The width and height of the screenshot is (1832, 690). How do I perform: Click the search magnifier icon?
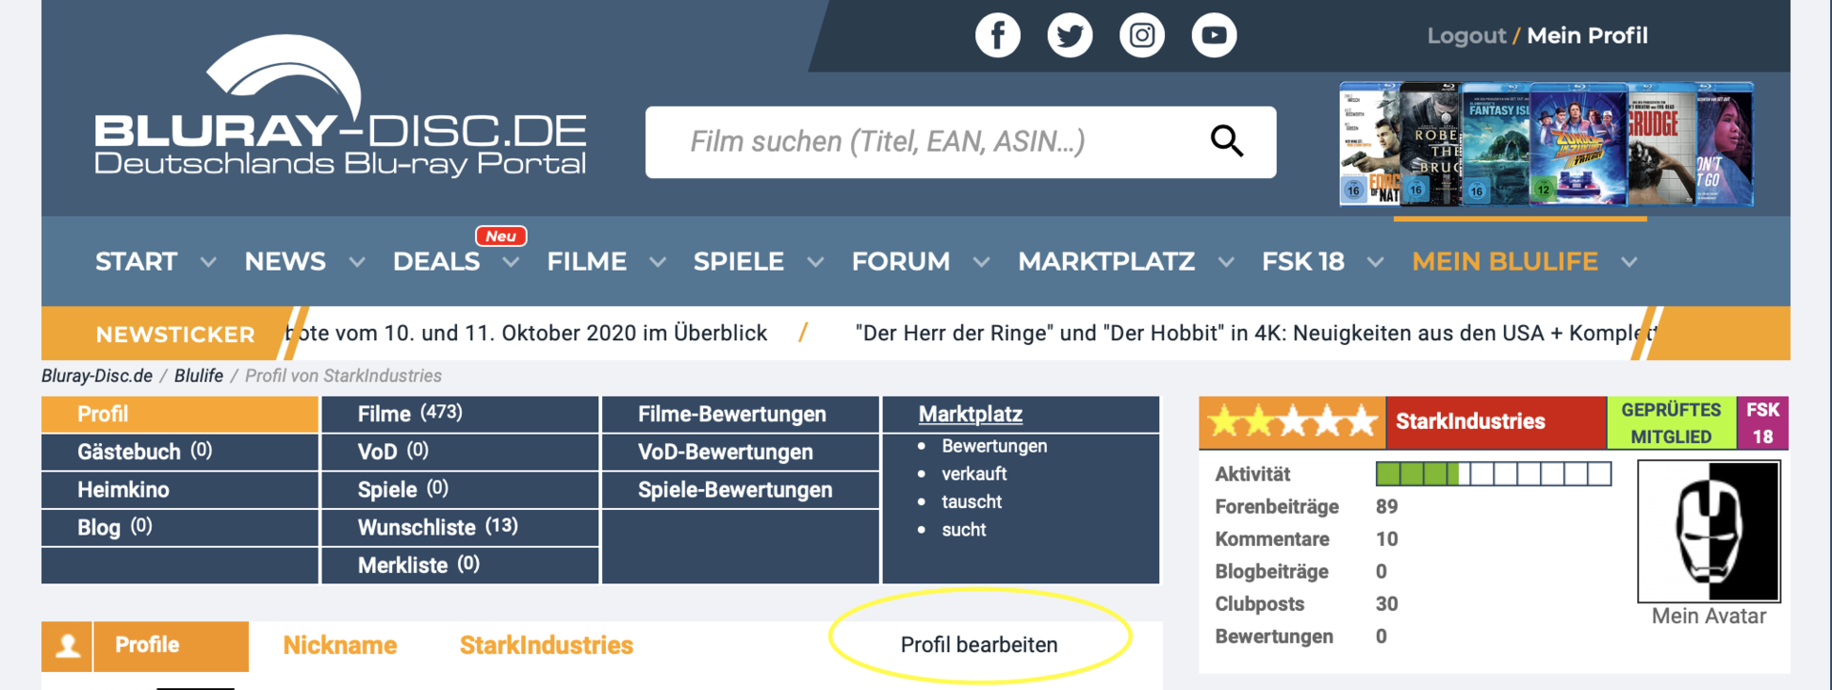1227,141
